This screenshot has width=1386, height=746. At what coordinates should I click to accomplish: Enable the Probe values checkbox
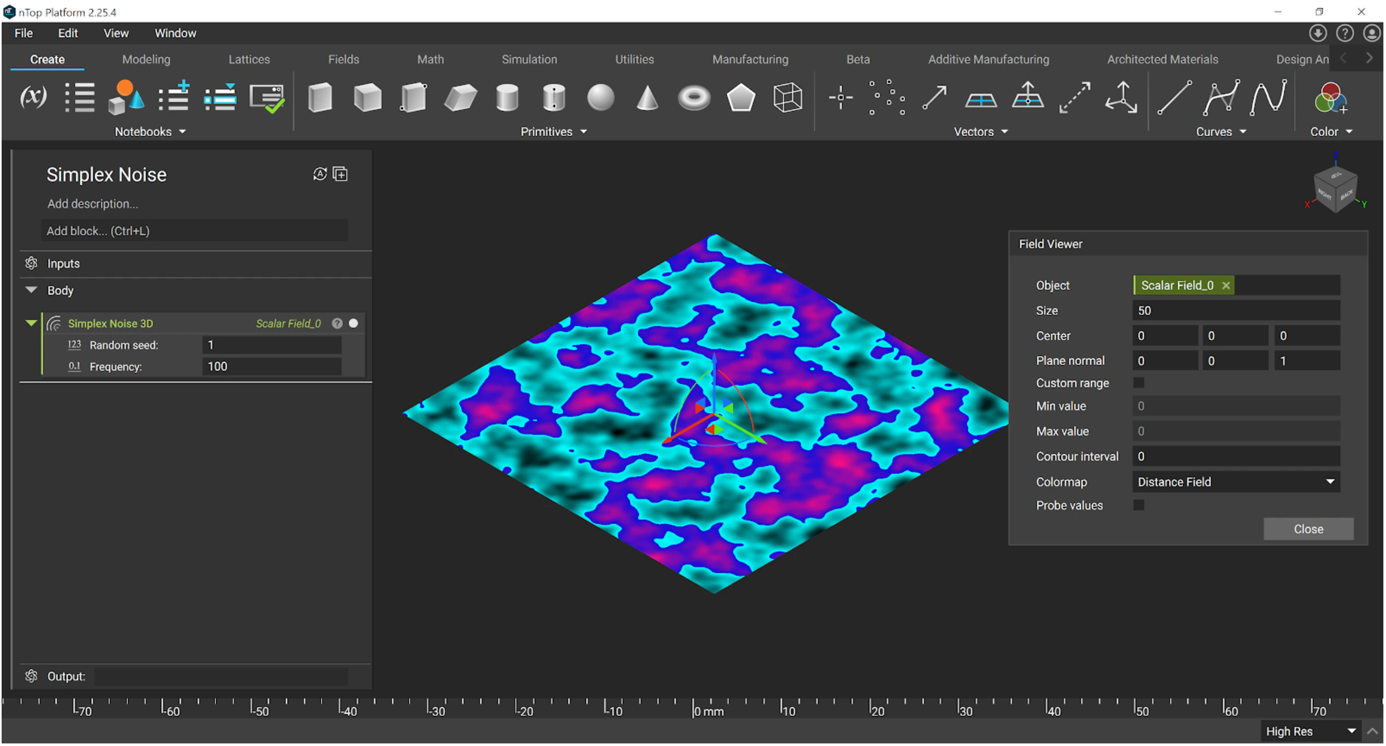click(1139, 506)
